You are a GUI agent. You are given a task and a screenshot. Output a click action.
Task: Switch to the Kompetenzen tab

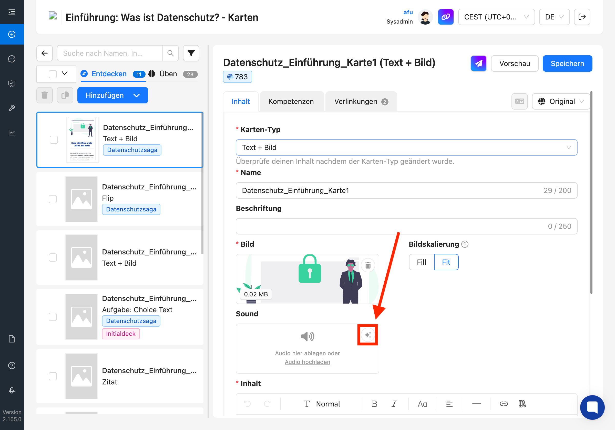(291, 101)
